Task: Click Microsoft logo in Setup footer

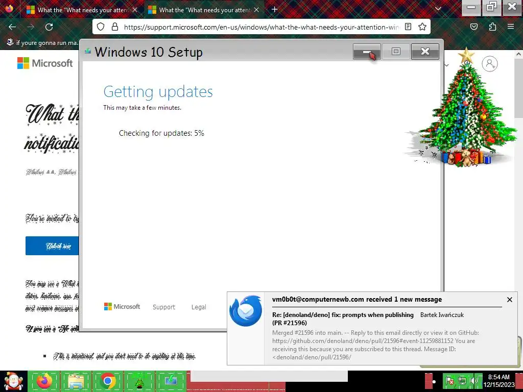Action: click(122, 306)
